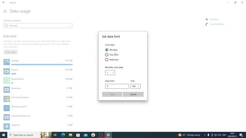Click the steamwebhelper.exe app icon
This screenshot has width=246, height=138.
coord(7,117)
